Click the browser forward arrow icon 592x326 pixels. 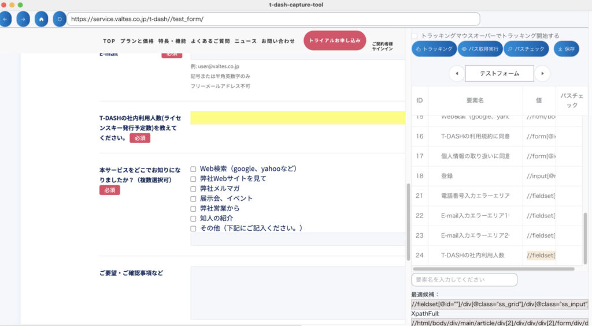point(23,19)
